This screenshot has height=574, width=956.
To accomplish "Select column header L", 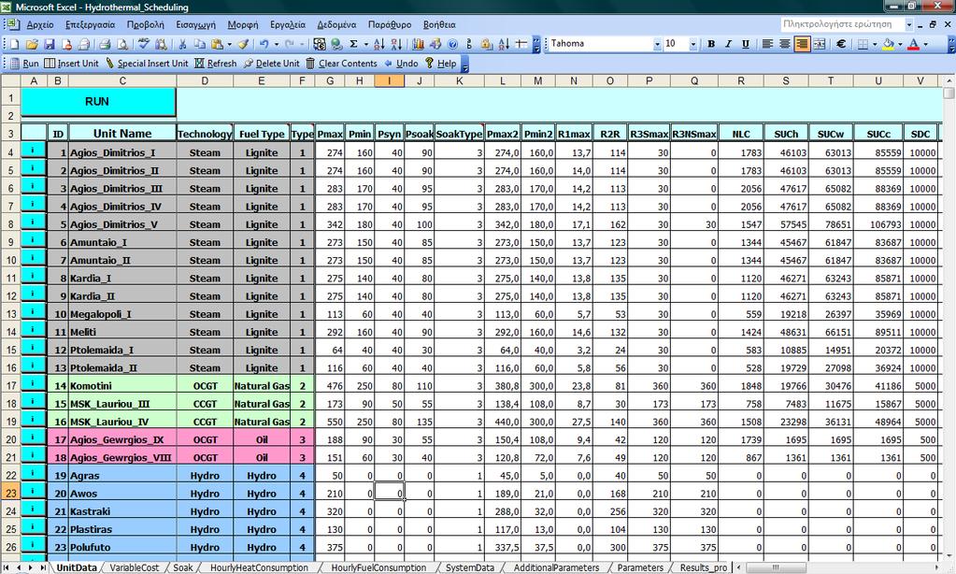I will point(503,80).
